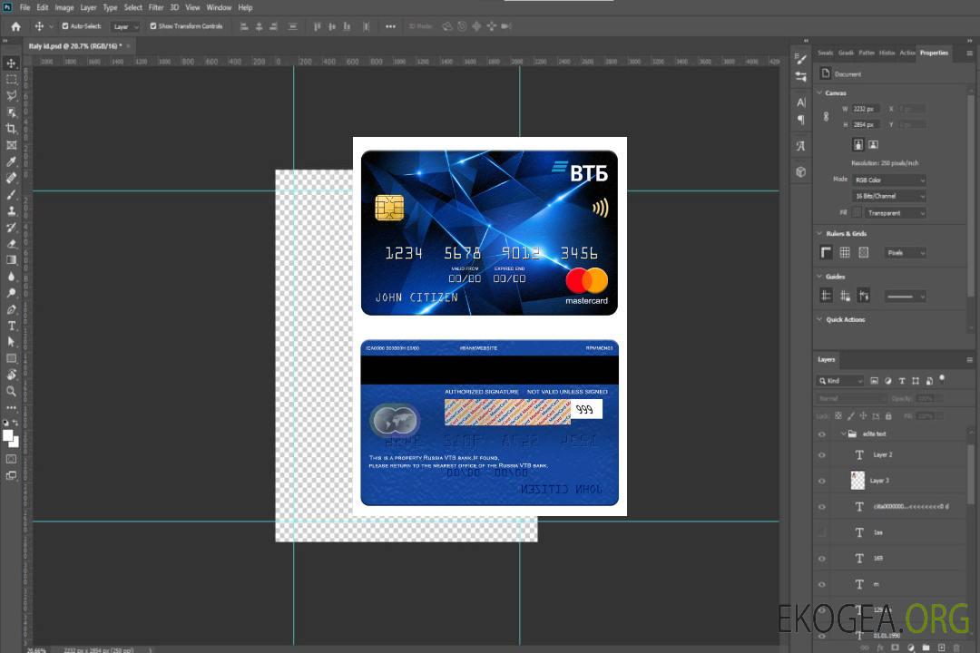Collapse the Quick Actions section
Screen dimensions: 980x653
[819, 319]
